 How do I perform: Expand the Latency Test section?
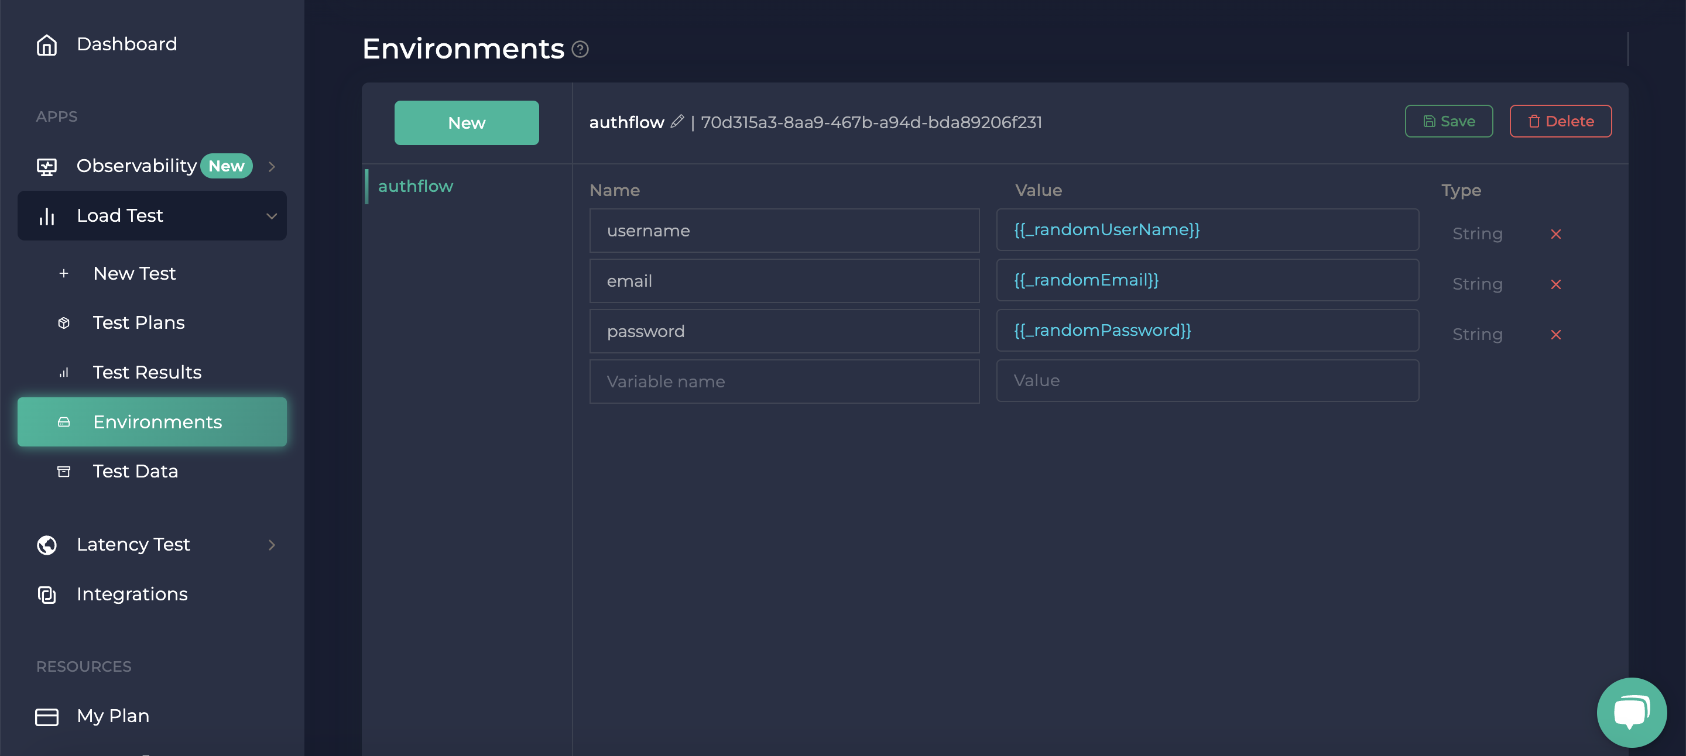click(x=272, y=545)
